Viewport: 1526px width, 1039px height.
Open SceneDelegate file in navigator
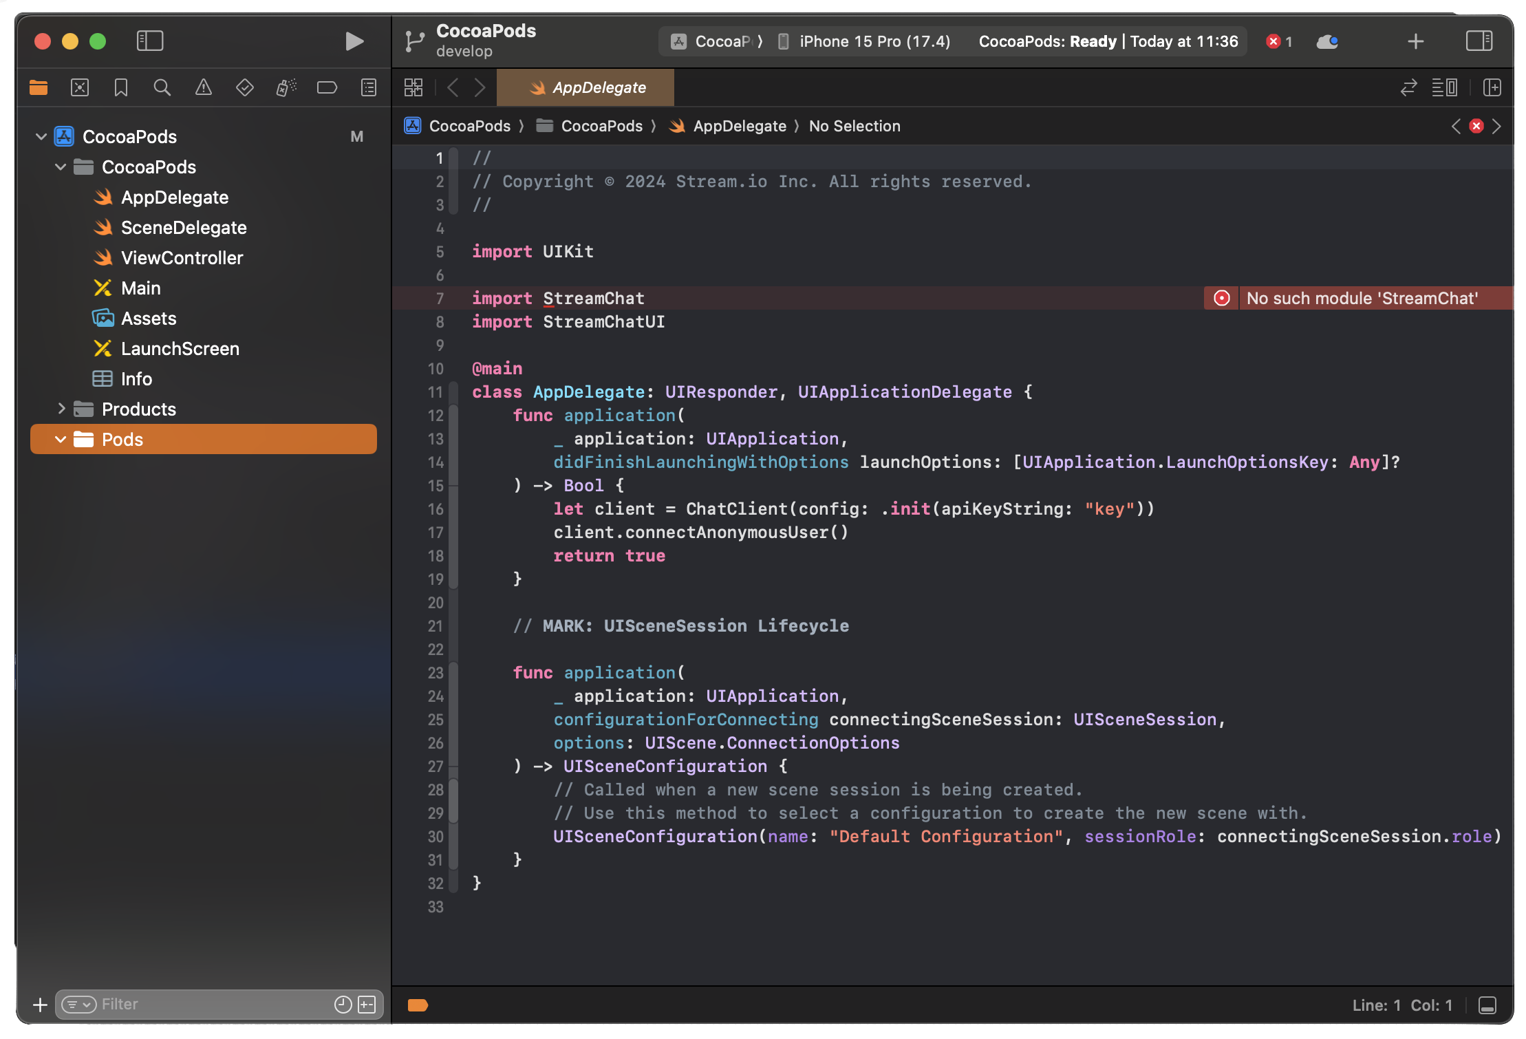tap(184, 227)
